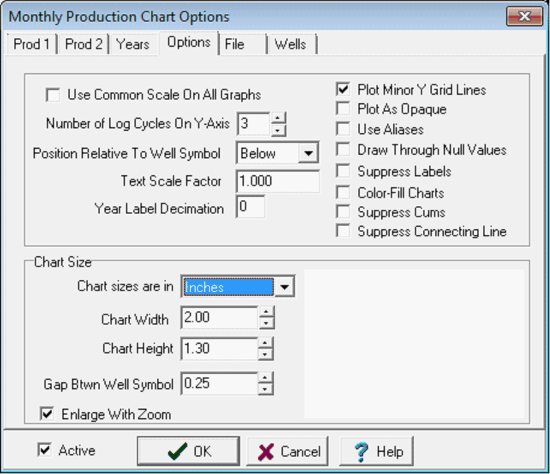550x474 pixels.
Task: Decrease Chart Height using the down arrow
Action: (x=267, y=354)
